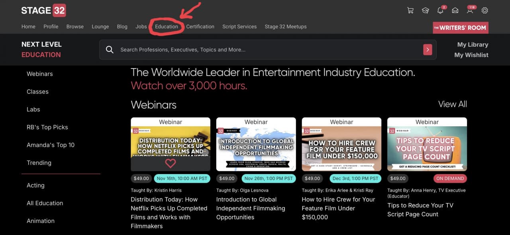Click the "NEXT LEVEL EDUCATION" heading

tap(41, 50)
